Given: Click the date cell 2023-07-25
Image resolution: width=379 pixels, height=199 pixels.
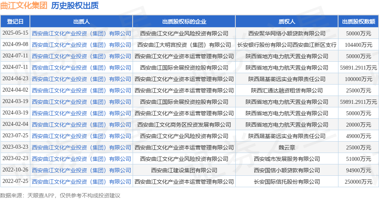Looking at the screenshot, I should 15,135.
